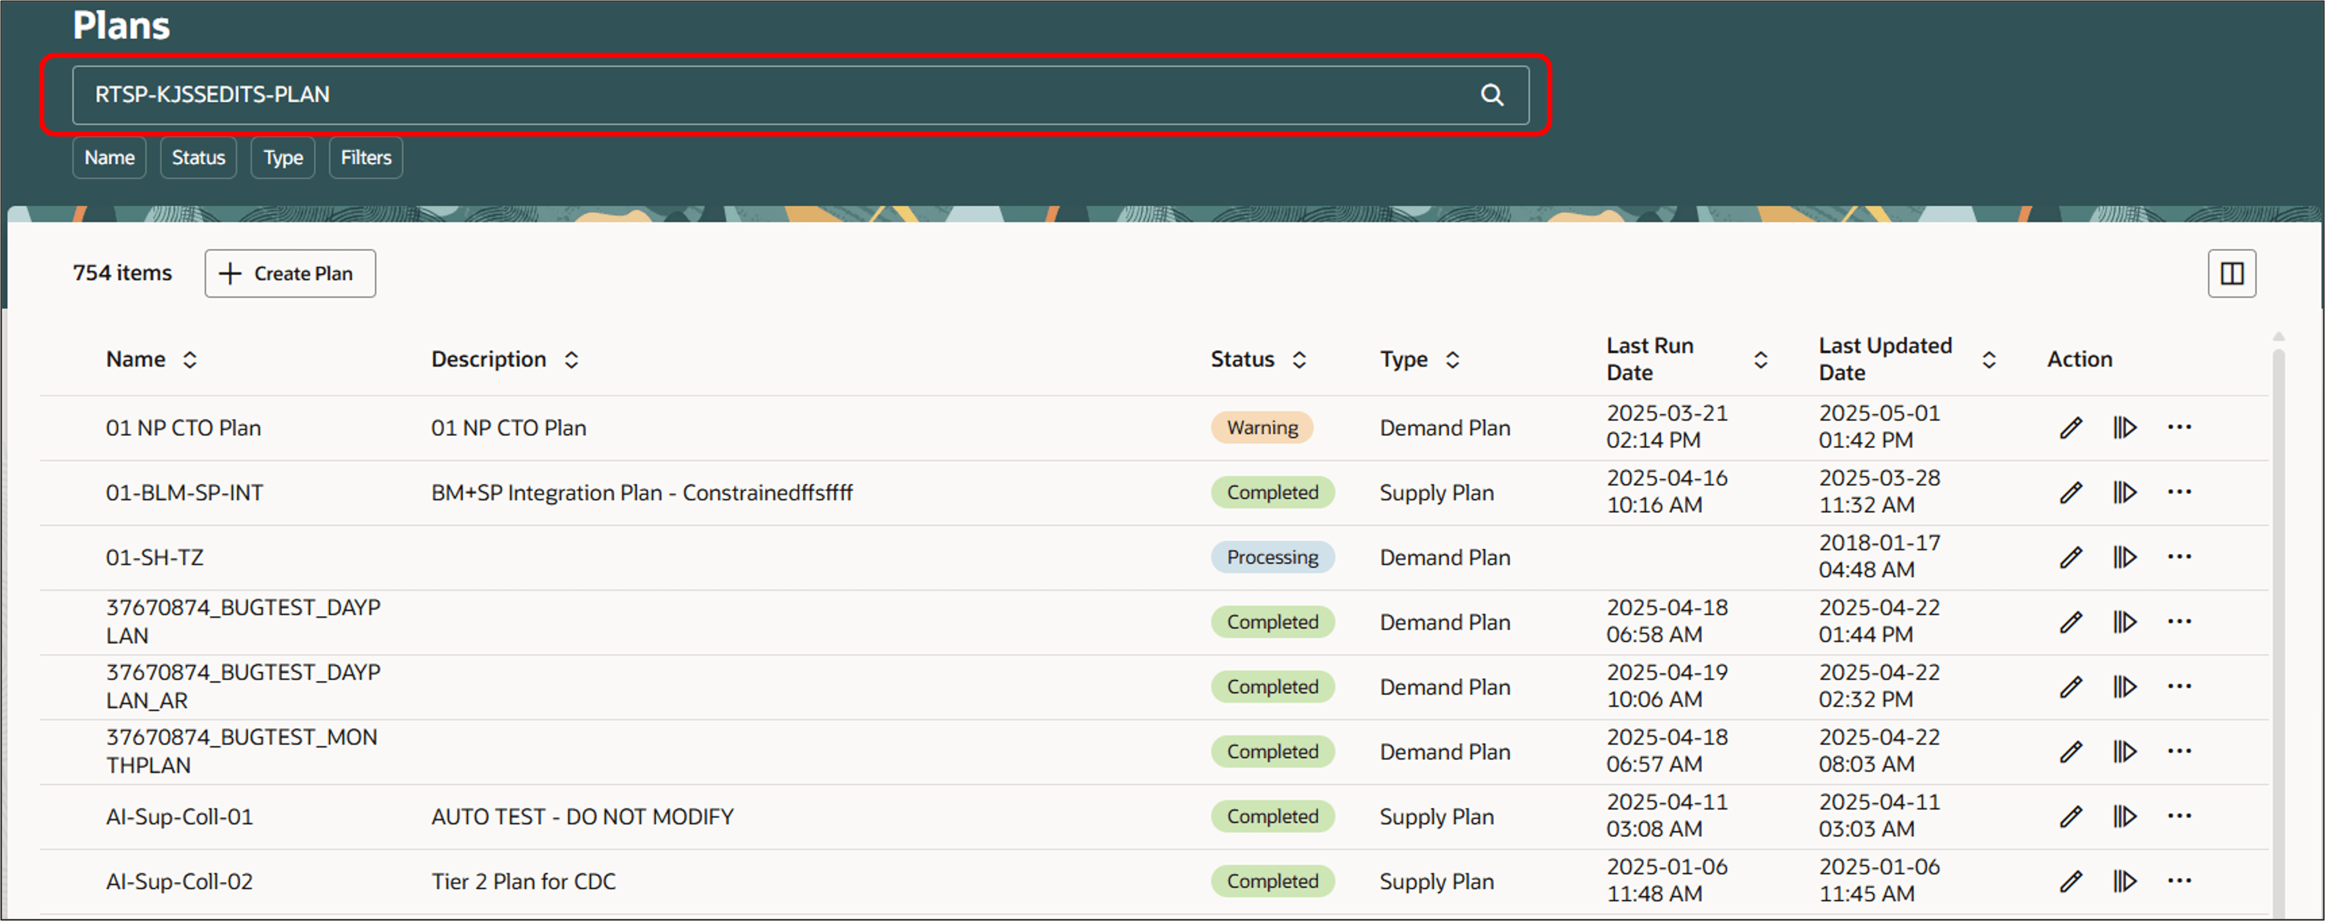Viewport: 2325px width, 921px height.
Task: Open the column layout icon button
Action: pyautogui.click(x=2231, y=274)
